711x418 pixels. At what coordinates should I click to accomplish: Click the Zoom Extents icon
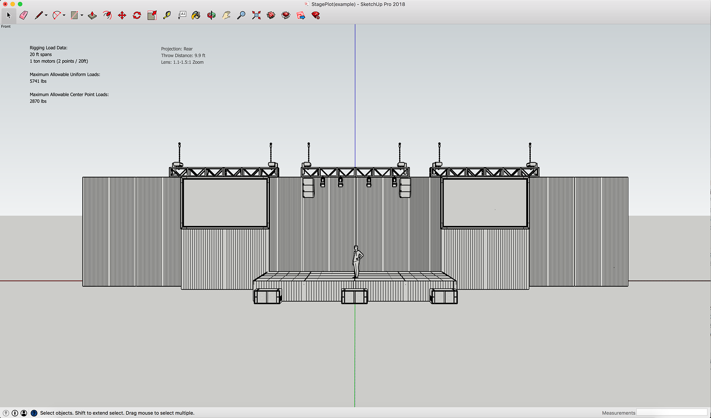tap(256, 15)
